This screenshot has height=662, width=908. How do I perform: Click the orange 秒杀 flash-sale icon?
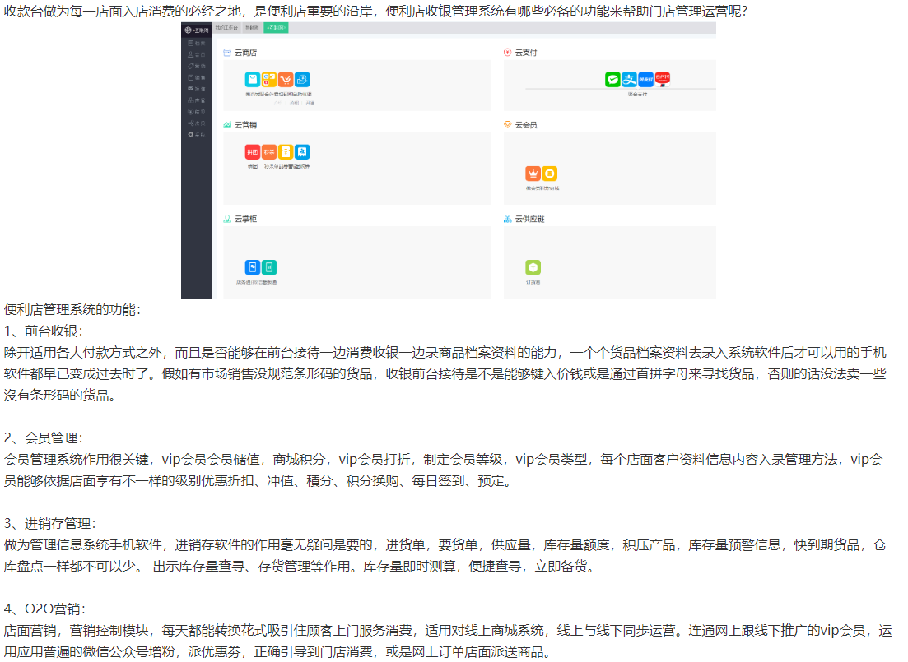[269, 152]
